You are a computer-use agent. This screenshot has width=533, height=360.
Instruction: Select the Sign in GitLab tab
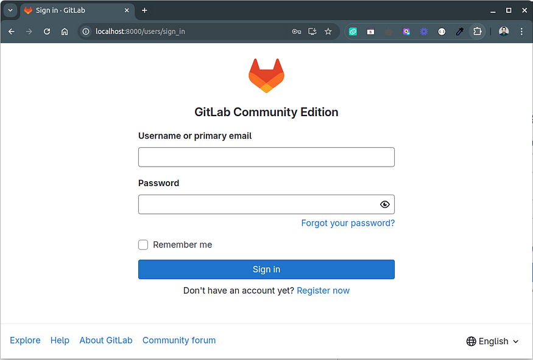tap(77, 10)
